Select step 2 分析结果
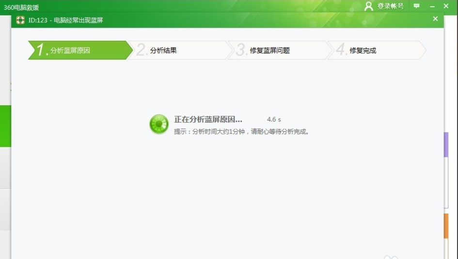 (x=180, y=50)
